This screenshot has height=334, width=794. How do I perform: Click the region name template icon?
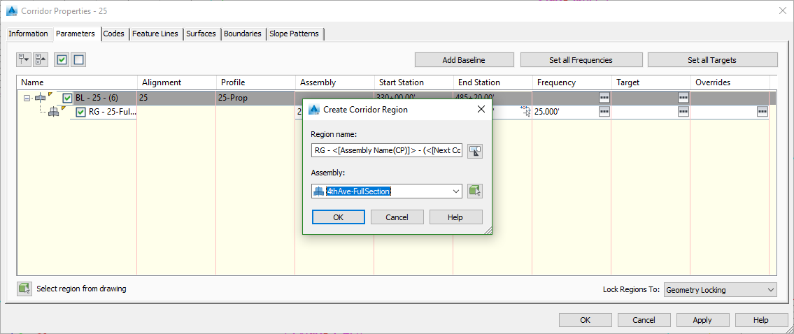475,151
